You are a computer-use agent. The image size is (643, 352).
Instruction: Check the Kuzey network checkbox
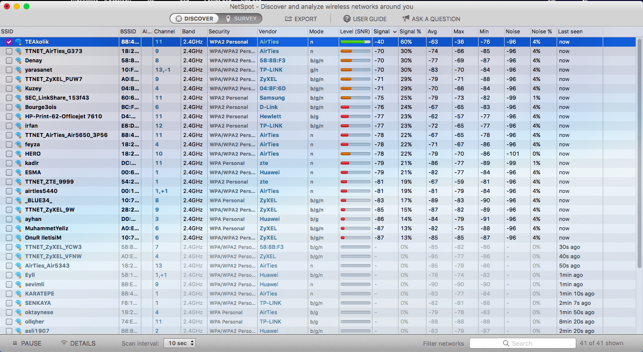[x=9, y=88]
